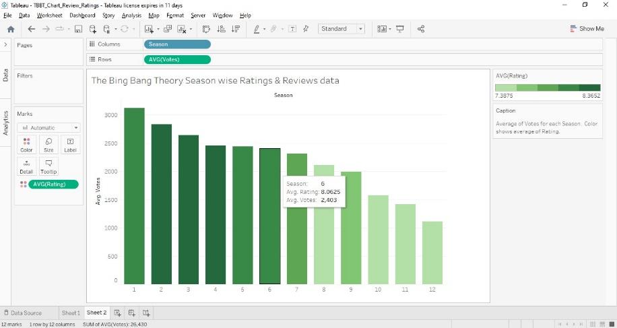Screen dimensions: 617x328
Task: Sort bars ascending via toolbar icon
Action: click(221, 29)
